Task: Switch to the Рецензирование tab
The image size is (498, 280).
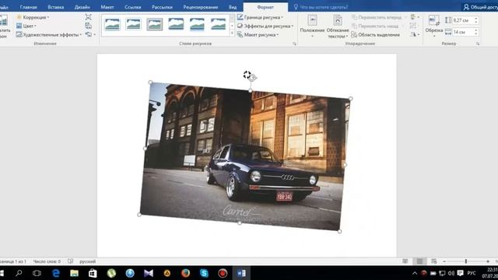Action: tap(201, 7)
